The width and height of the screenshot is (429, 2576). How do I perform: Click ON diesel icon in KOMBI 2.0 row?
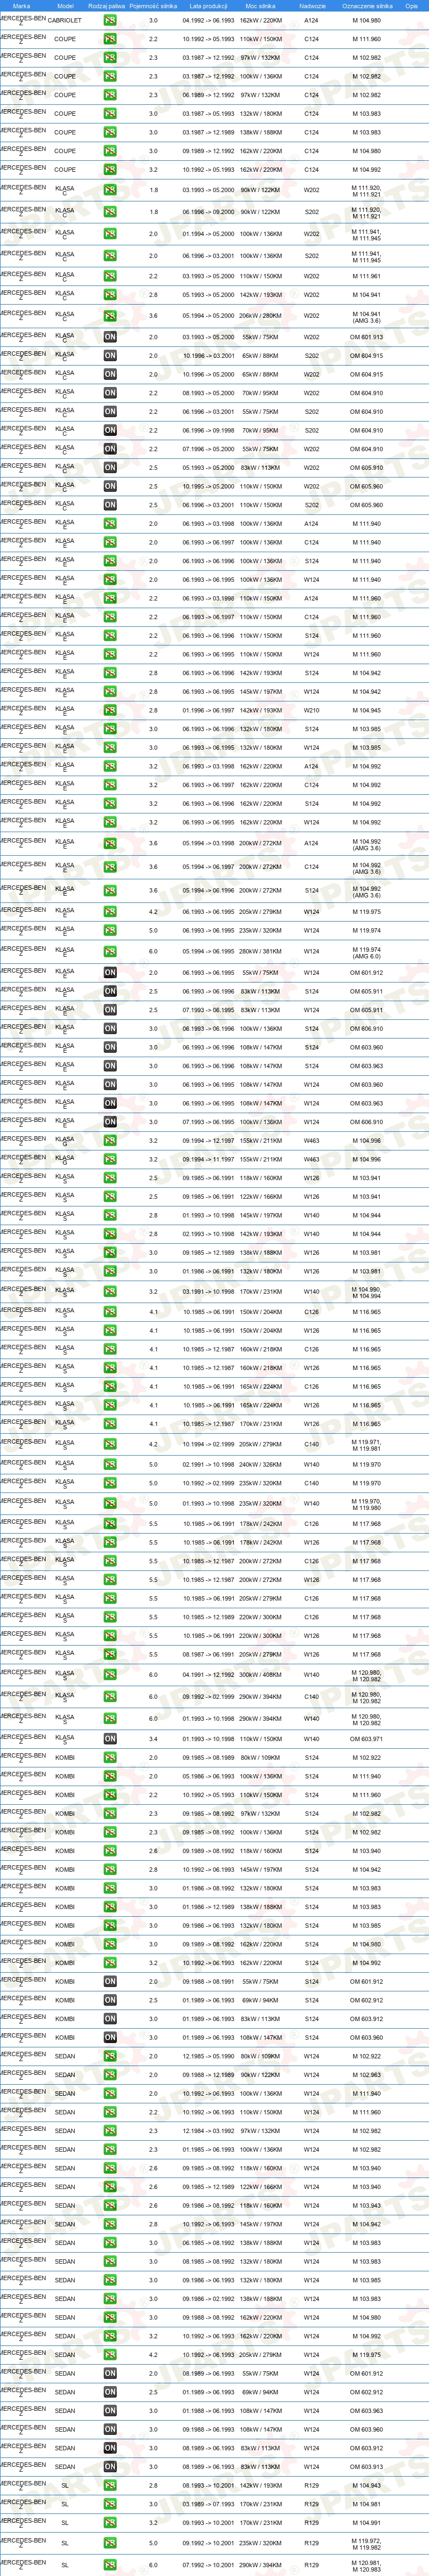pyautogui.click(x=110, y=1981)
